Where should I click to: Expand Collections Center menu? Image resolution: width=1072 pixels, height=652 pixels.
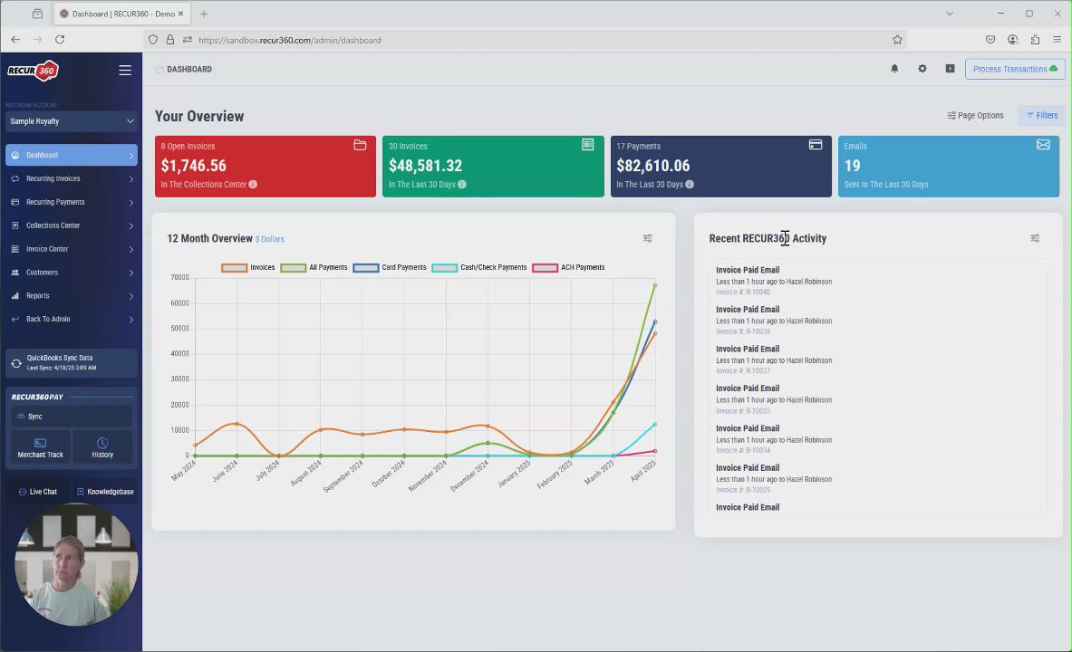pos(71,225)
